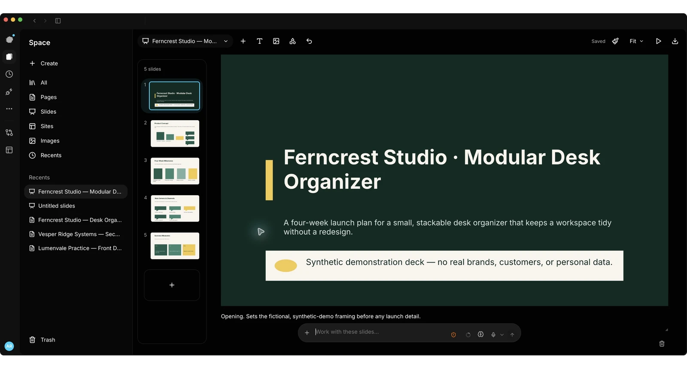Viewport: 687px width, 369px height.
Task: Select slide 5 thumbnail Success Measures
Action: (x=175, y=246)
